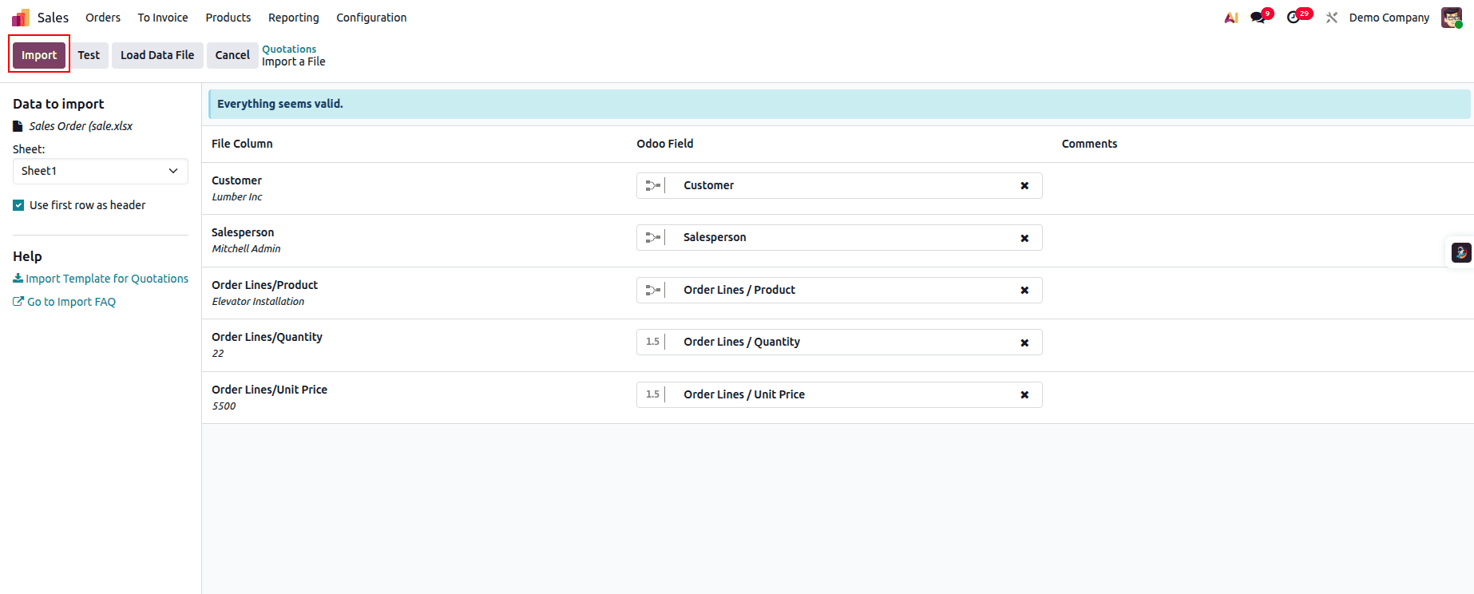Click the floating assistant icon at right edge
Viewport: 1474px width, 594px height.
pyautogui.click(x=1461, y=252)
